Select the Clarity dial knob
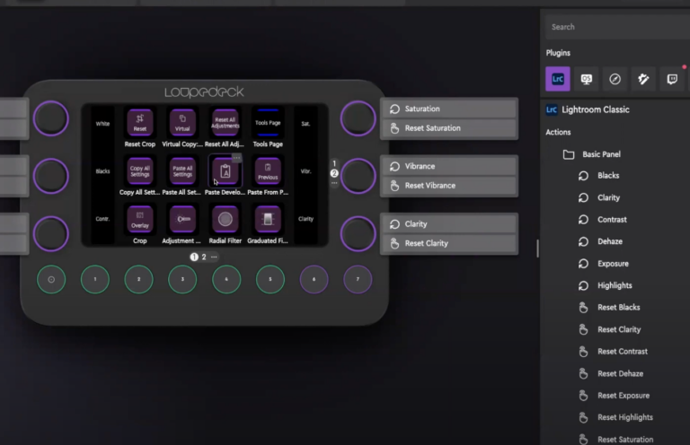This screenshot has height=445, width=690. pyautogui.click(x=358, y=233)
